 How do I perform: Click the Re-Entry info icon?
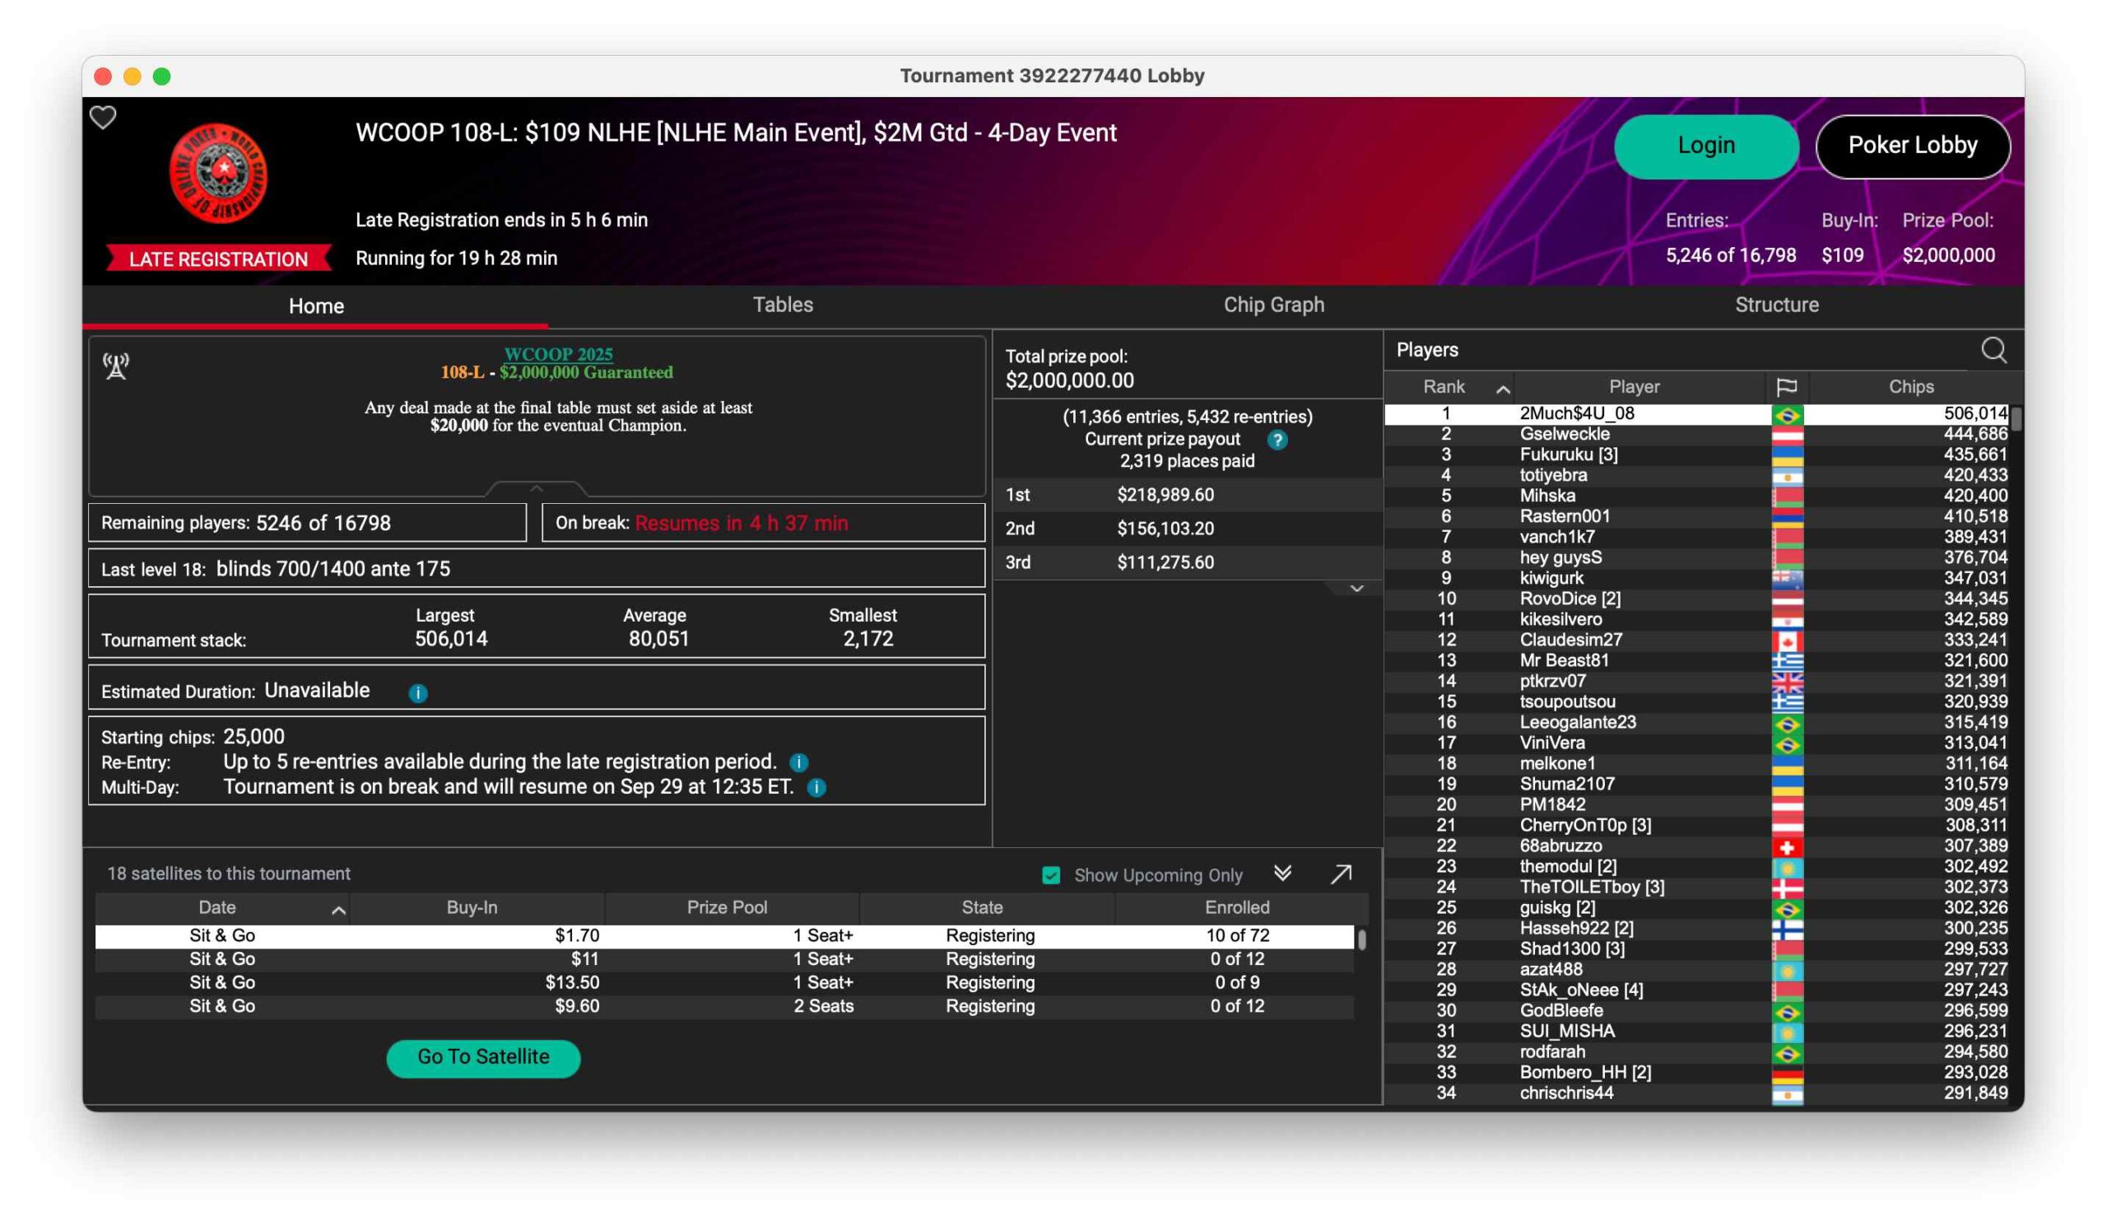(x=798, y=762)
